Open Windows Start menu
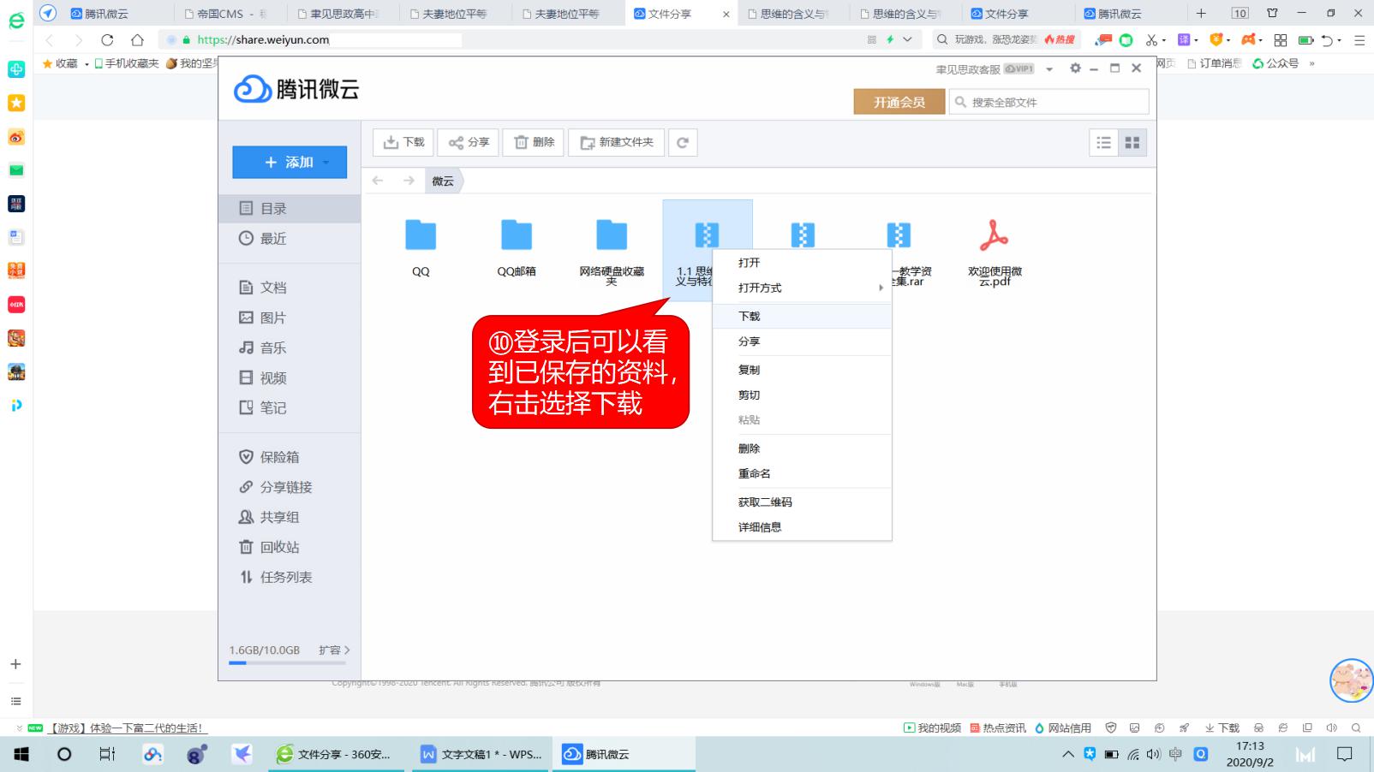Screen dimensions: 1374x772 click(21, 754)
